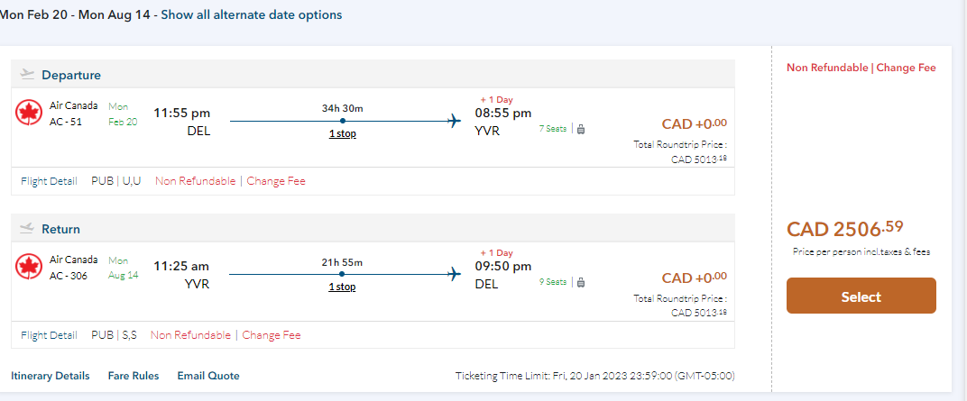Click Non Refundable | Change Fee in price panel
This screenshot has height=401, width=967.
[861, 68]
